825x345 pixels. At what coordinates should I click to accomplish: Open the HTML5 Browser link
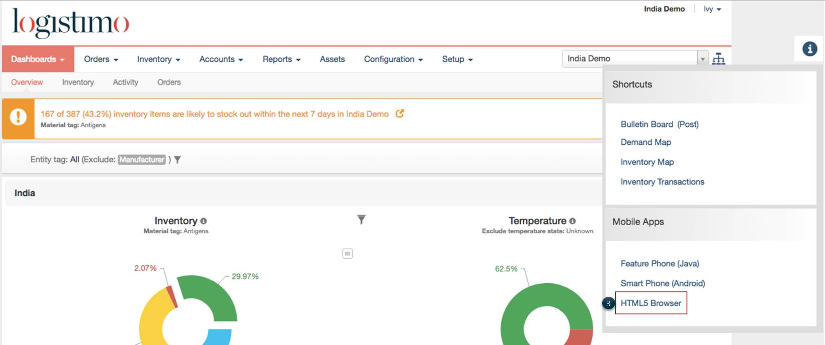pyautogui.click(x=651, y=303)
